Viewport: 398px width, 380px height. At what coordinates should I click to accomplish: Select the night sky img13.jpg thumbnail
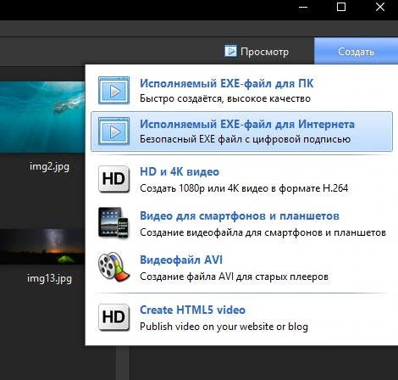pos(42,247)
